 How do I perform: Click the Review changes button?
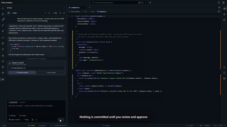(50, 73)
